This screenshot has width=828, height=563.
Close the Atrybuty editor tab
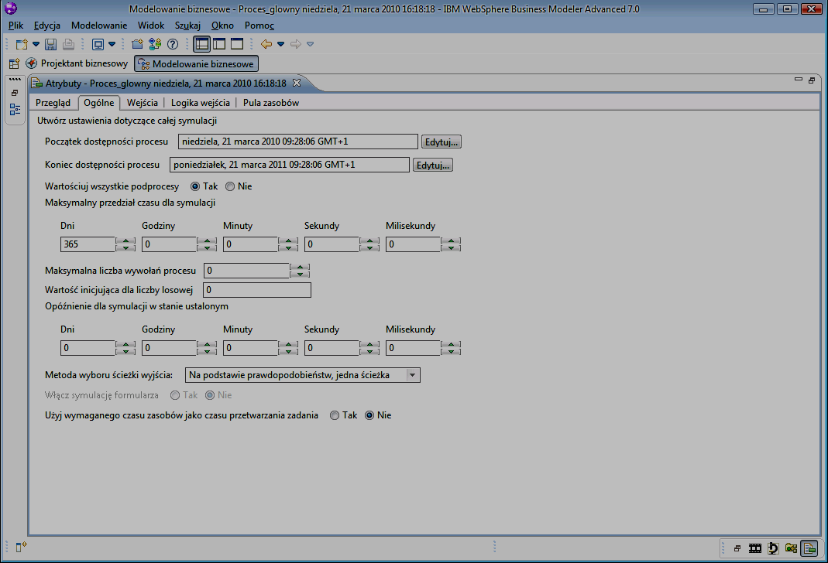pos(297,83)
